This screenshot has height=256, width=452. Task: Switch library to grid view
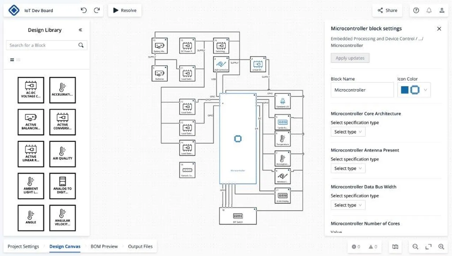(18, 60)
